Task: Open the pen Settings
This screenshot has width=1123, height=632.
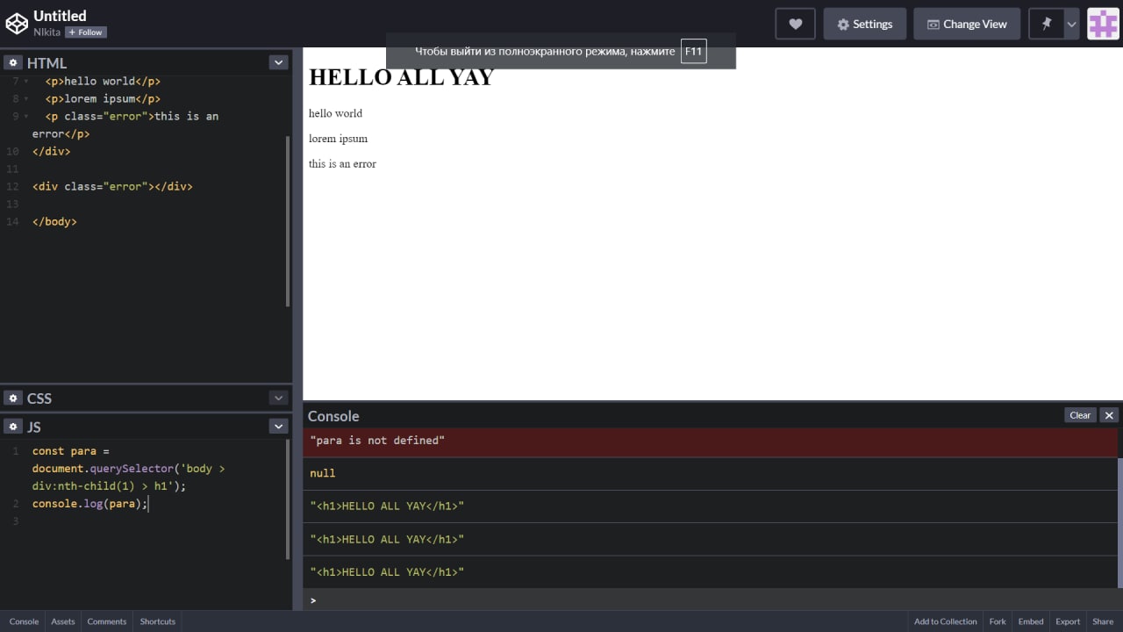Action: click(x=864, y=24)
